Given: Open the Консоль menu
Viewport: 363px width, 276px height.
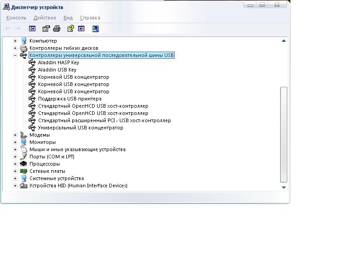Looking at the screenshot, I should (x=16, y=18).
